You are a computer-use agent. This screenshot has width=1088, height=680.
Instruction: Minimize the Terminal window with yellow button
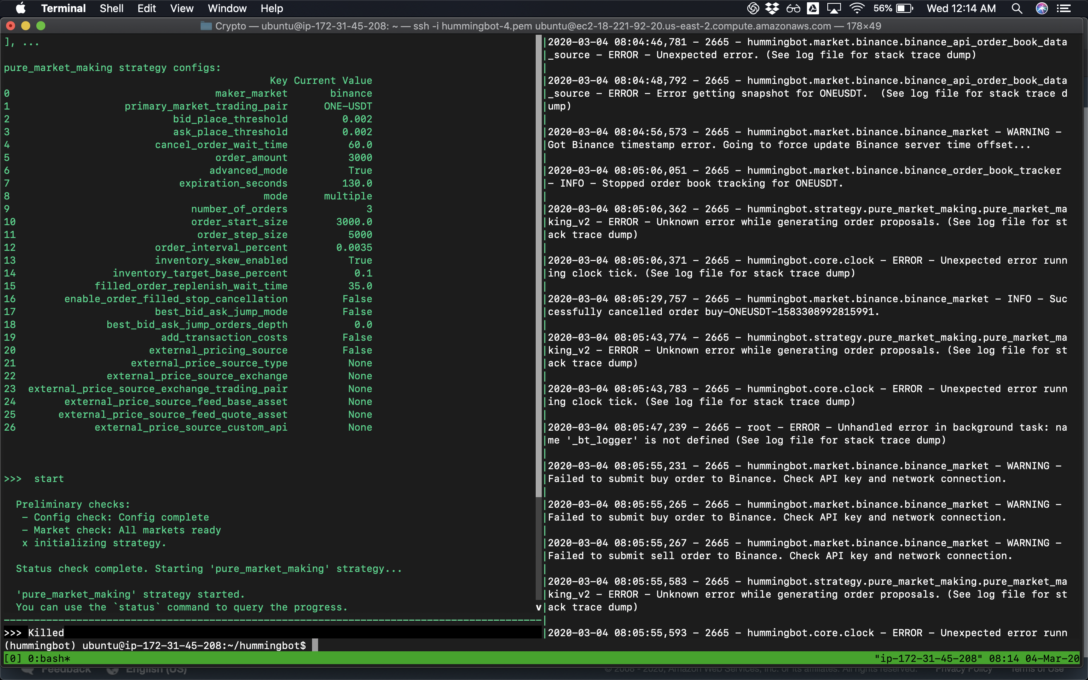pyautogui.click(x=26, y=26)
